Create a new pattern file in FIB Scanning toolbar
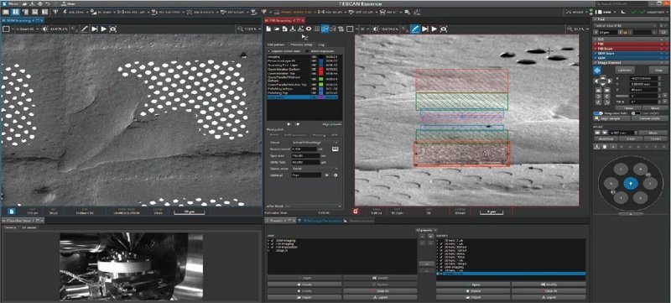This screenshot has height=303, width=671. point(269,29)
